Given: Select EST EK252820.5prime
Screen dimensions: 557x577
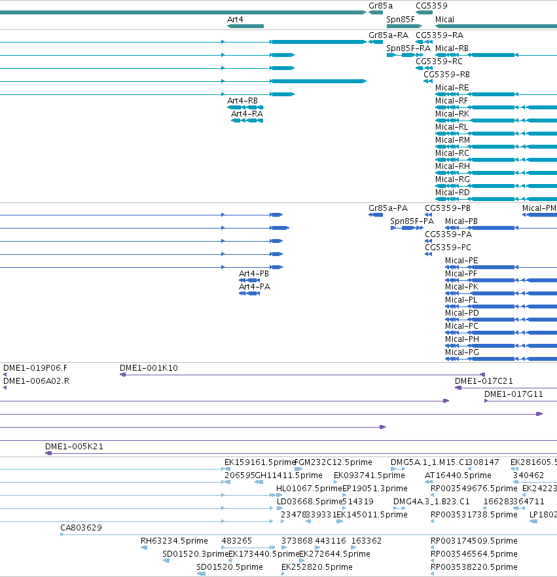Looking at the screenshot, I should click(317, 567).
